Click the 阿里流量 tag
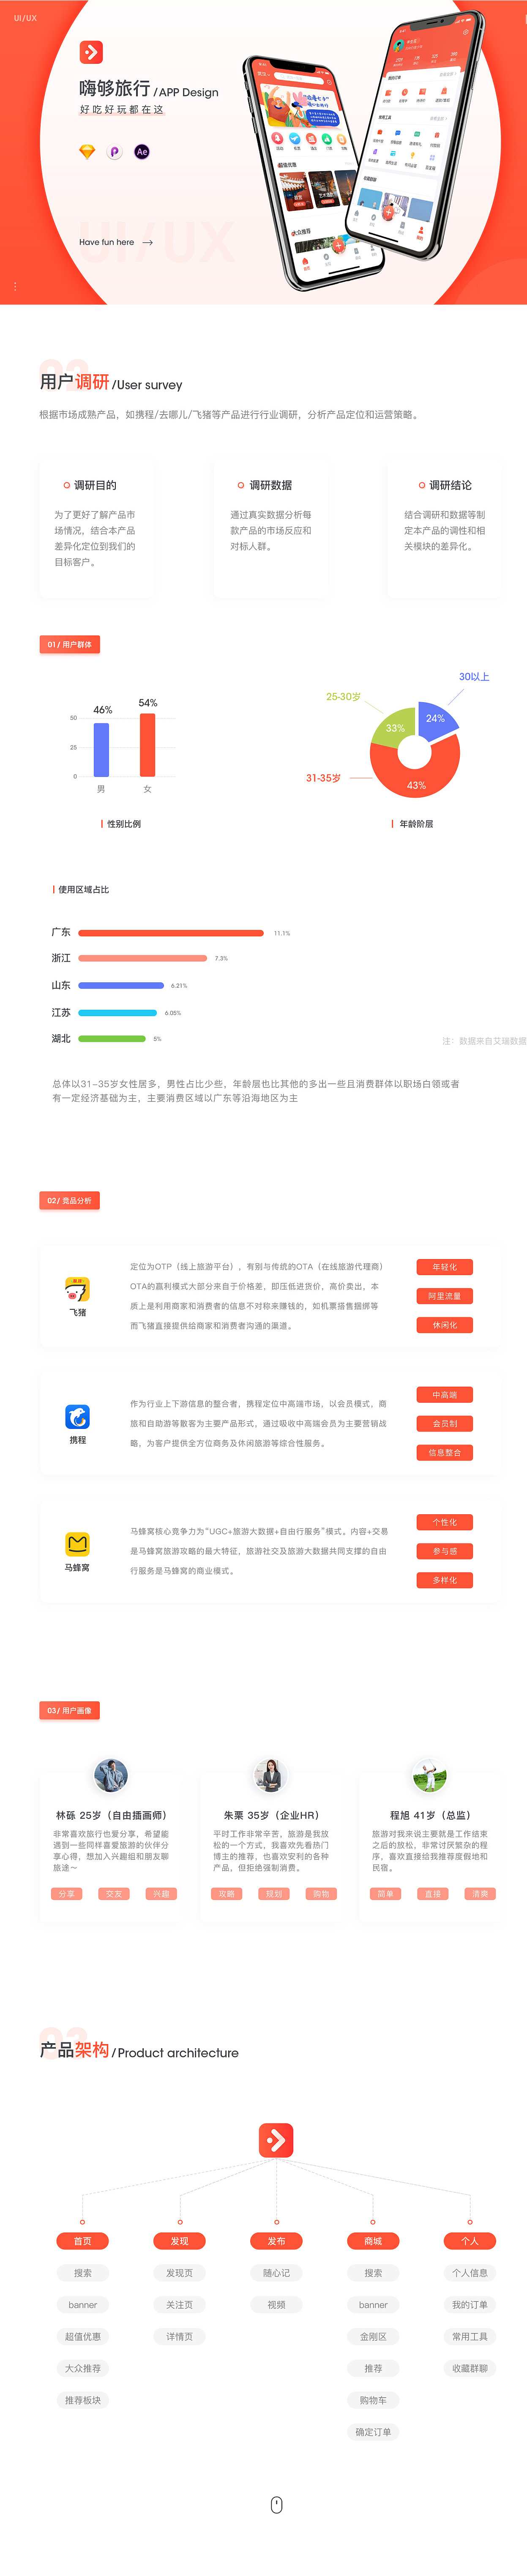Screen dimensions: 527x2576 445,1296
